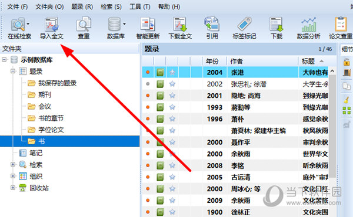
Task: Select the 会议 folder
Action: (45, 107)
